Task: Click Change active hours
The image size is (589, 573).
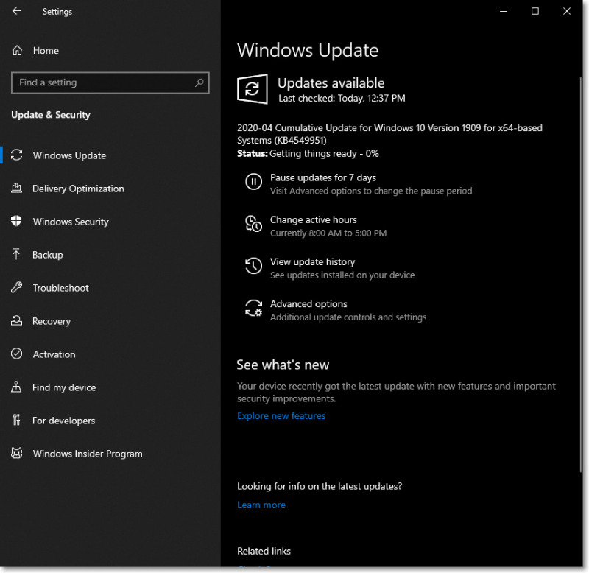Action: (x=314, y=219)
